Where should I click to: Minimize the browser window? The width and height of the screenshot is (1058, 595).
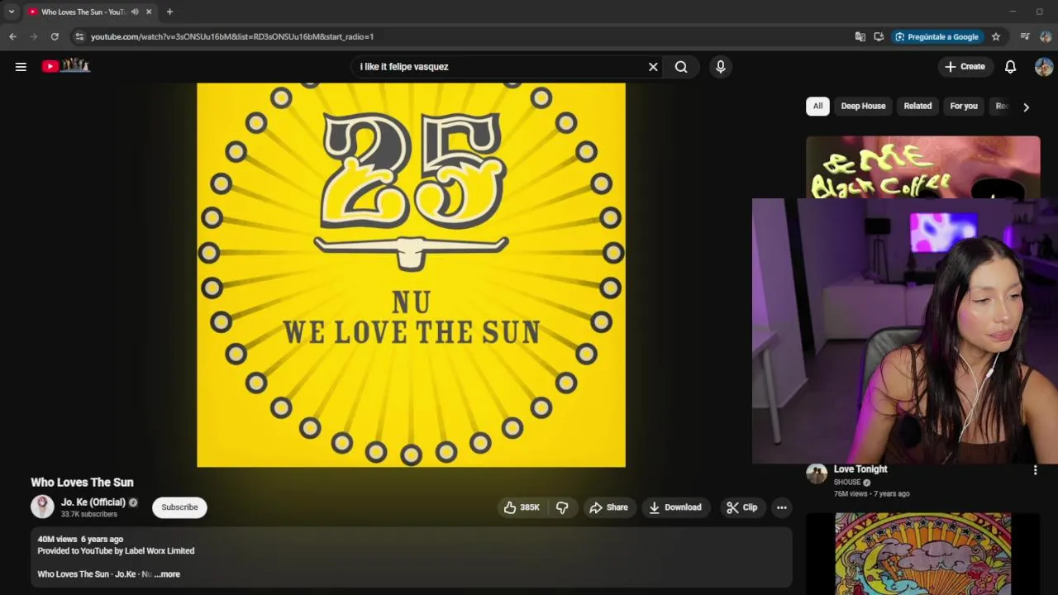coord(1013,12)
